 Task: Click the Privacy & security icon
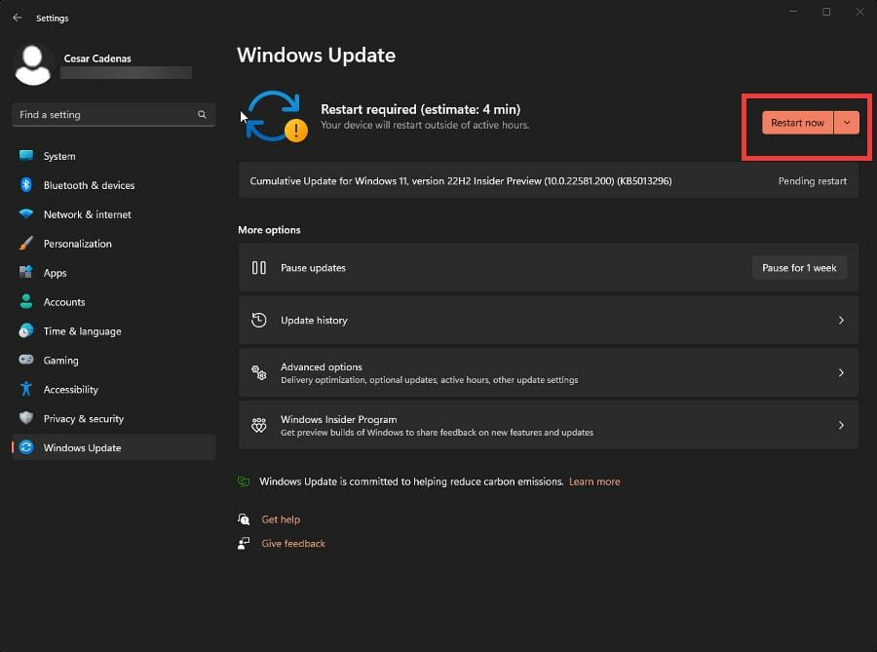pyautogui.click(x=27, y=418)
